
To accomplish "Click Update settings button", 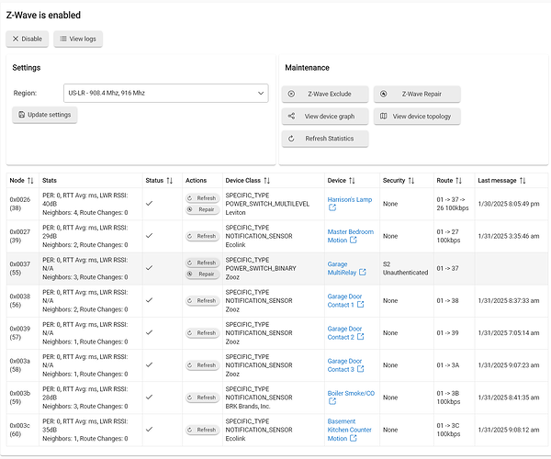I will (46, 115).
